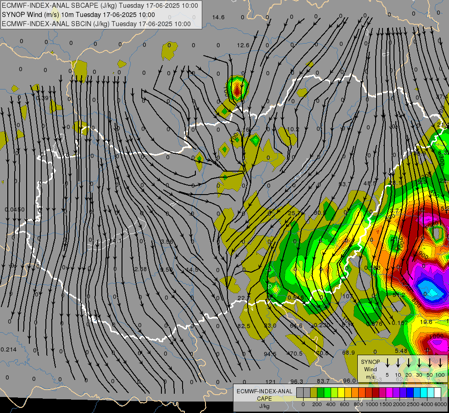Click the 0.546 value on map
449x413 pixels.
[x=296, y=298]
